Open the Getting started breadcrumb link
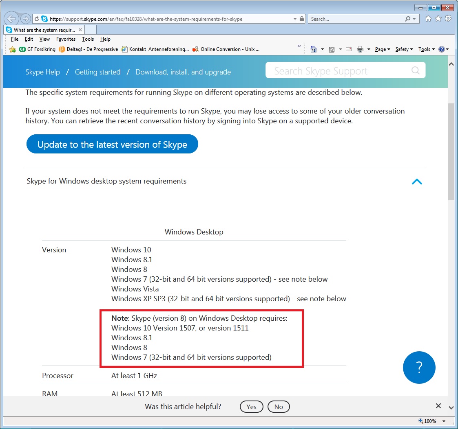This screenshot has width=458, height=429. (x=97, y=72)
